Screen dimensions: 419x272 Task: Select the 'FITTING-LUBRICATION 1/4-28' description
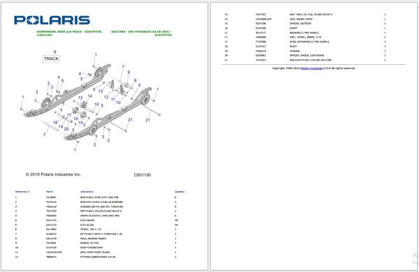point(98,257)
